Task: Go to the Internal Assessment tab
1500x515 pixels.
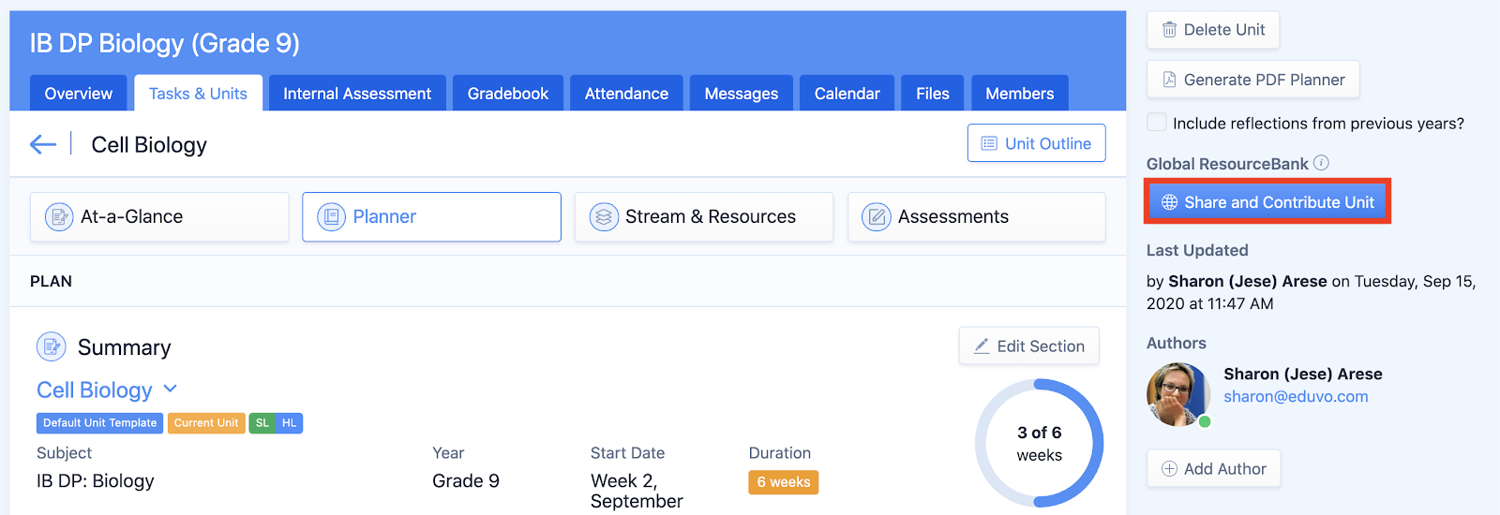Action: [x=357, y=94]
